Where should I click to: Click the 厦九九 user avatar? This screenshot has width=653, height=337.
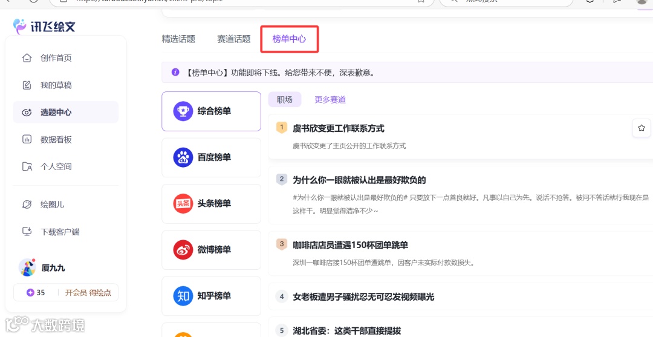pyautogui.click(x=27, y=267)
